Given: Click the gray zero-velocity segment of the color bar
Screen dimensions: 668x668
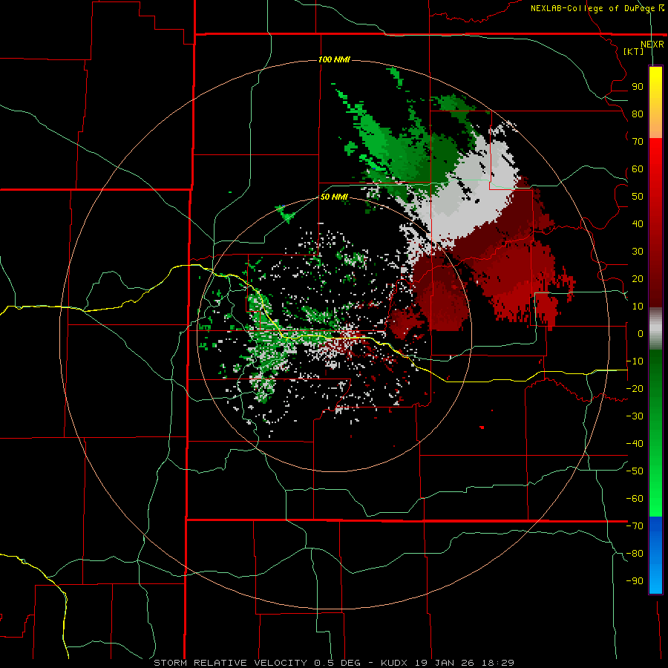Looking at the screenshot, I should (655, 329).
